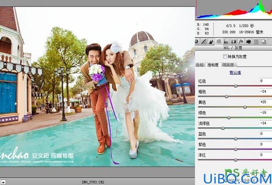Click the HSL / 灰度 panel title

pyautogui.click(x=232, y=48)
